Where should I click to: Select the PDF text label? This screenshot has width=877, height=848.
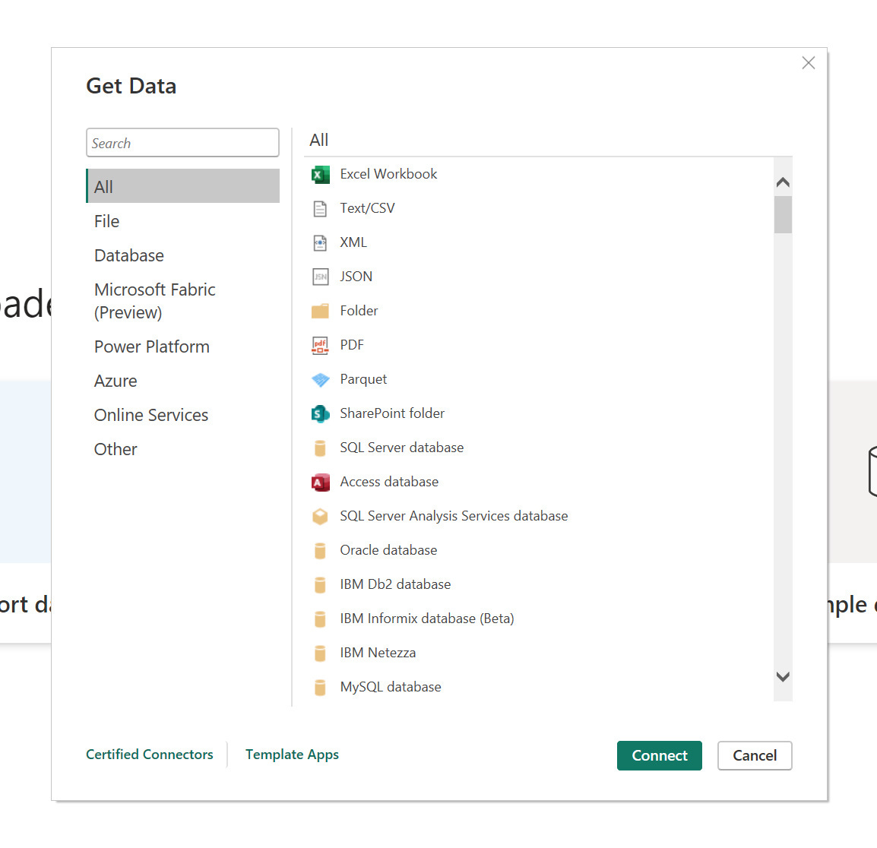[351, 344]
